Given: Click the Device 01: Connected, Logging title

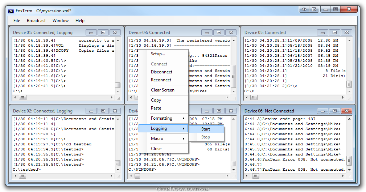Looking at the screenshot, I should [x=43, y=33].
